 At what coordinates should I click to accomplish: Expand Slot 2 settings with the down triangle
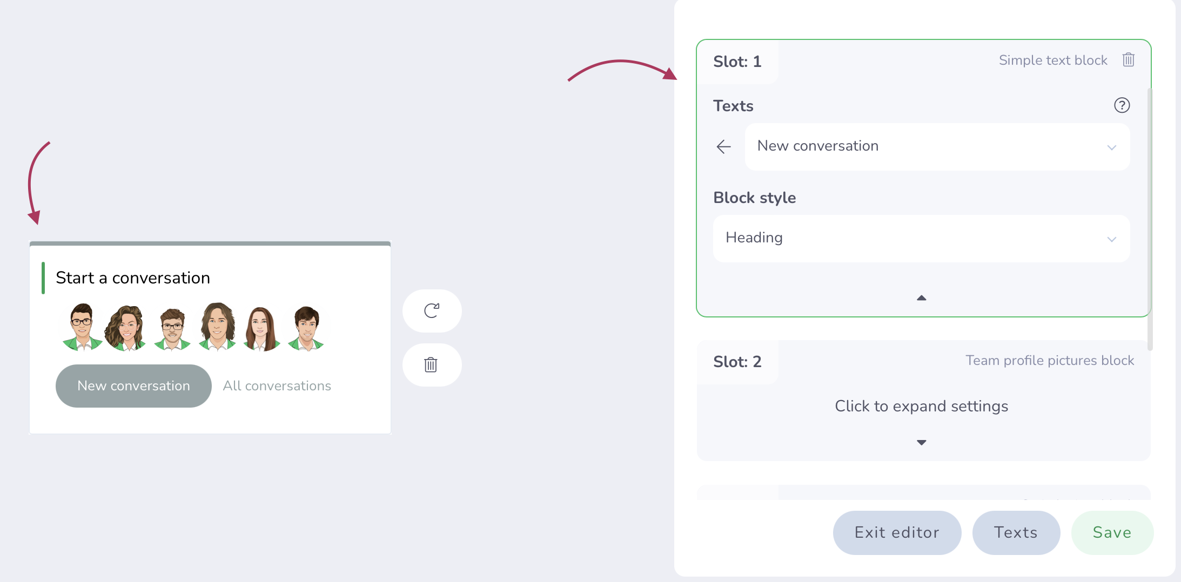point(922,443)
